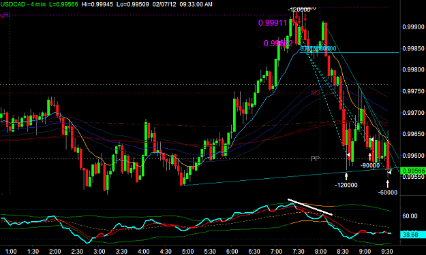Click the 0.99900 price axis label
The width and height of the screenshot is (426, 255).
pyautogui.click(x=413, y=27)
